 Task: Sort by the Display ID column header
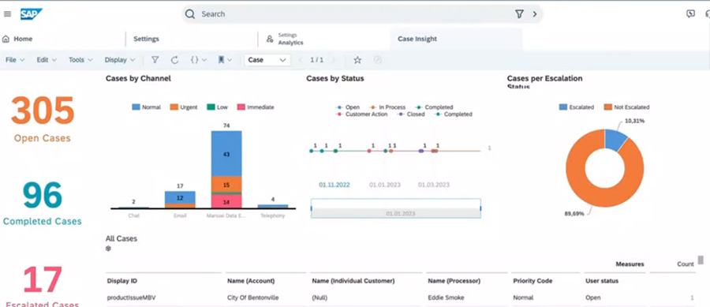[121, 281]
